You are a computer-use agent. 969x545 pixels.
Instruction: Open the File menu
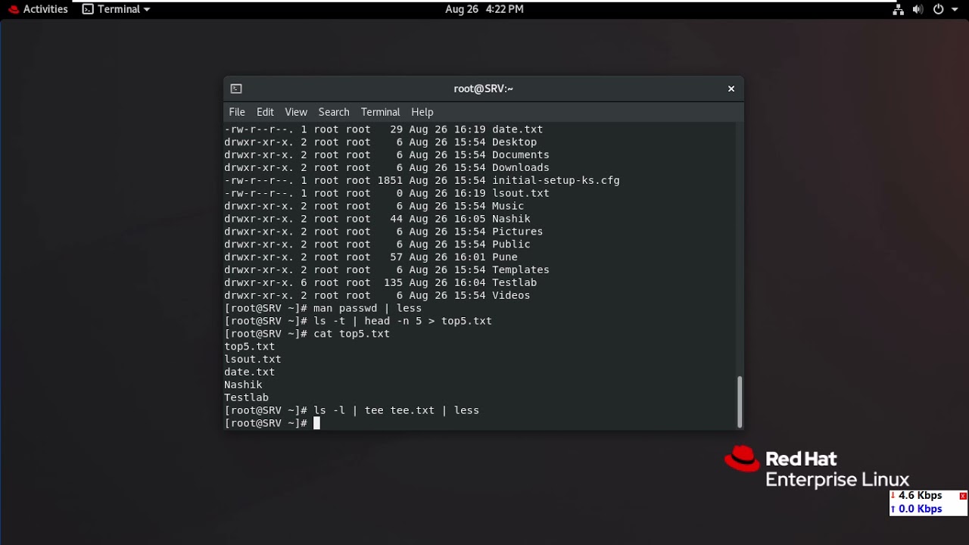237,112
